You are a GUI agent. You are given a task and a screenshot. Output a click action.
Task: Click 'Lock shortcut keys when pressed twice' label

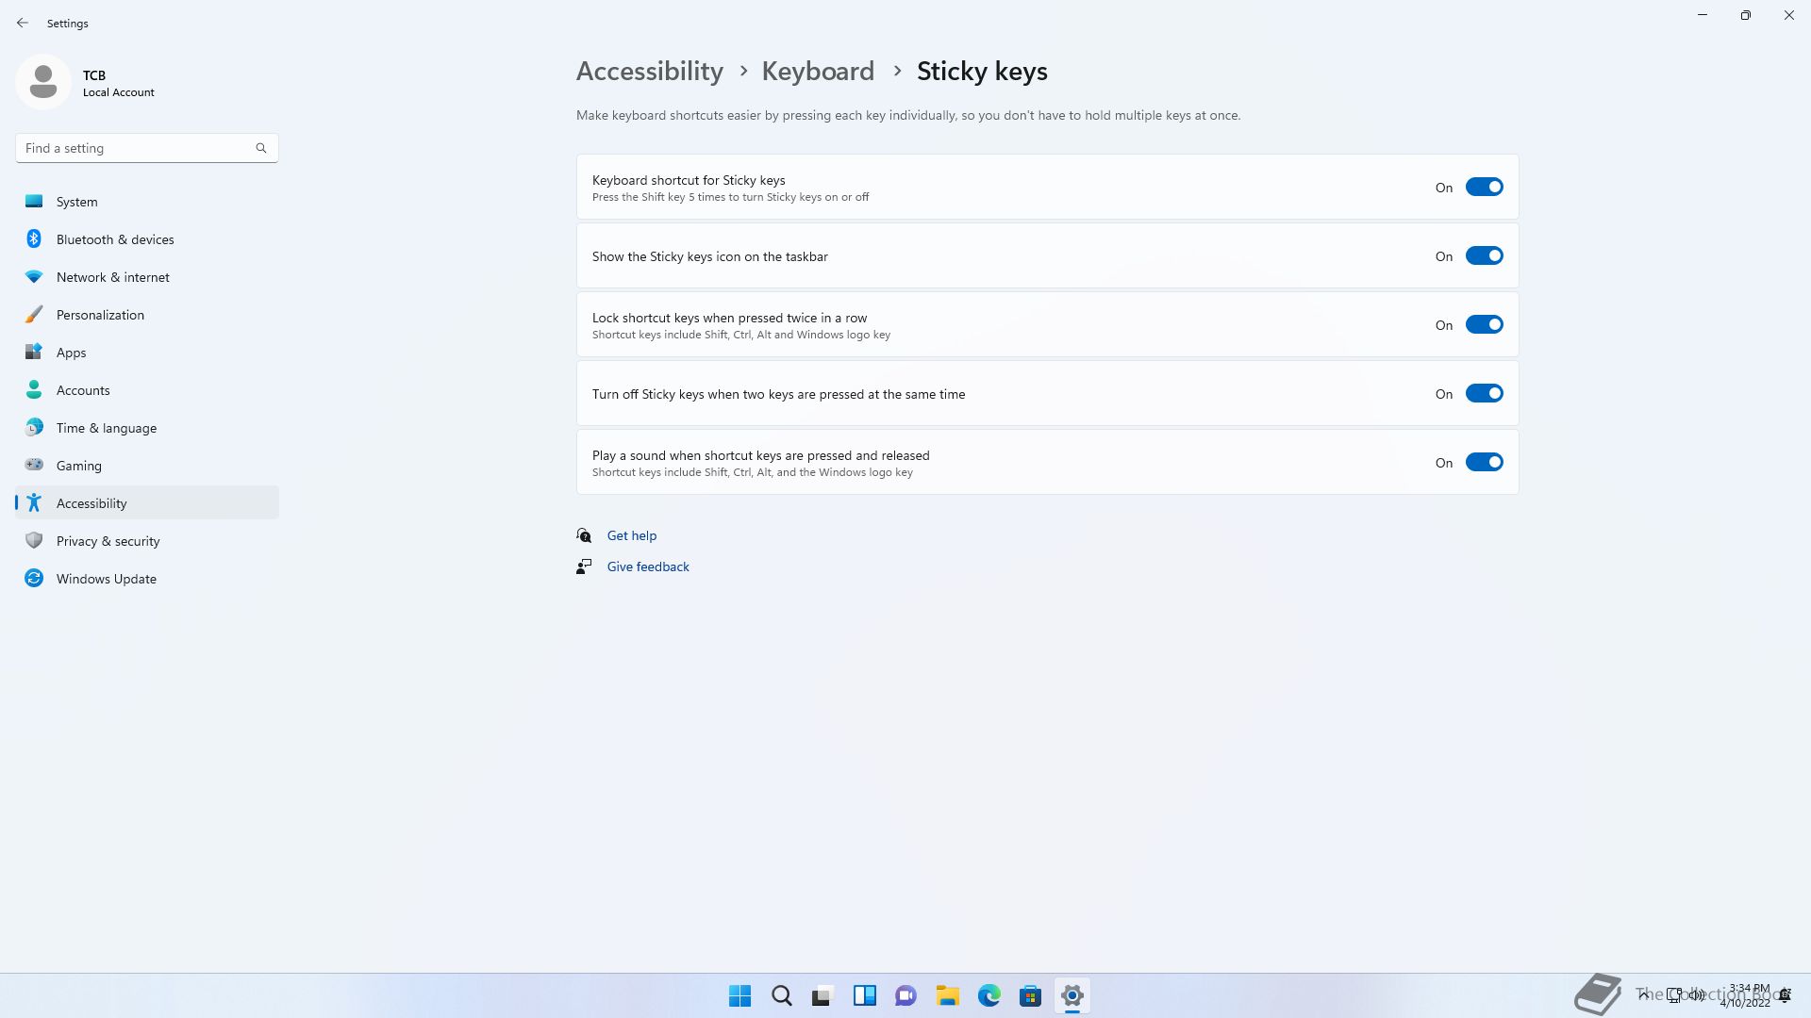click(729, 318)
